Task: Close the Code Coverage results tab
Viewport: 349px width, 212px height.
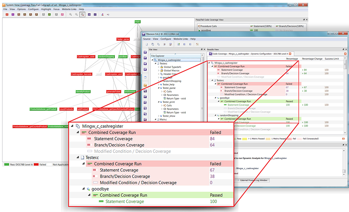Action: pos(290,54)
